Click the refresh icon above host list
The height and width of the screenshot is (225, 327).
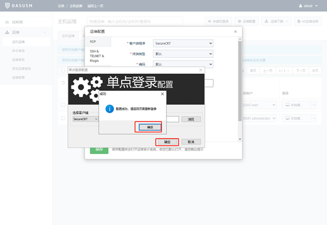[63, 83]
